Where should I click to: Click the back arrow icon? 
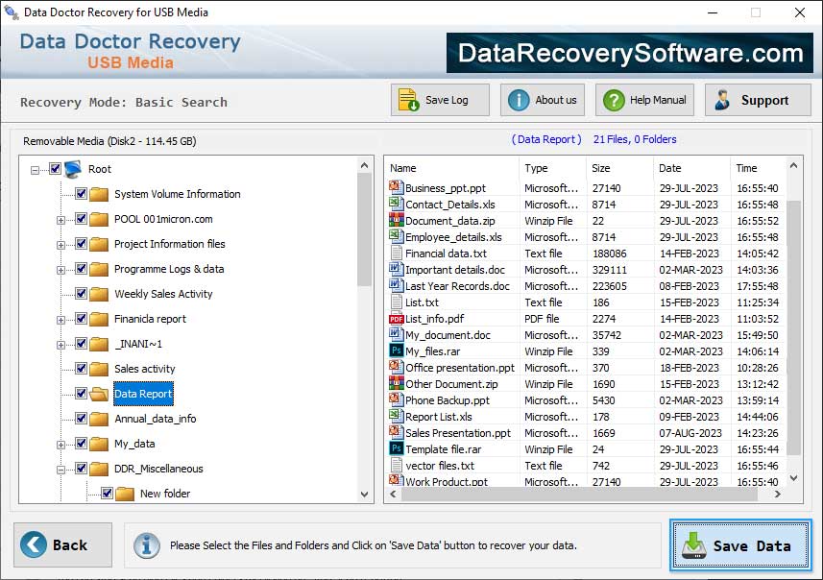point(36,544)
